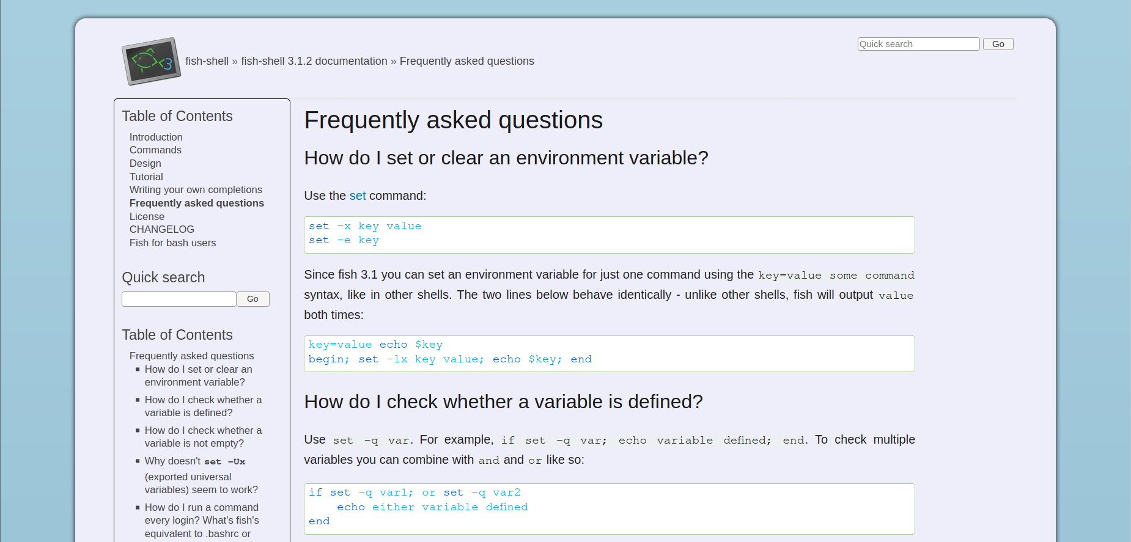Image resolution: width=1131 pixels, height=542 pixels.
Task: Jump to 'Why doesn't set -Ux' section
Action: [x=201, y=475]
